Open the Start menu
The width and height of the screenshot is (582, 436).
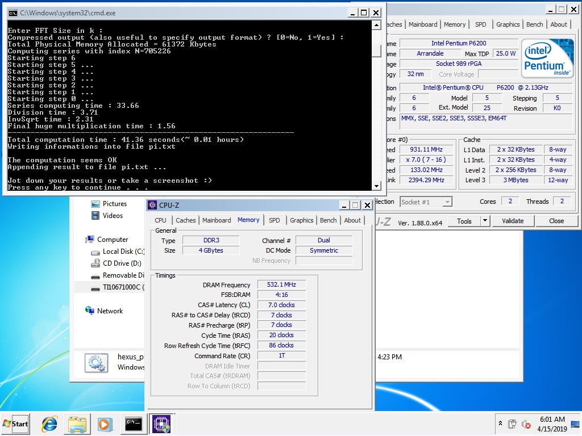click(x=15, y=424)
